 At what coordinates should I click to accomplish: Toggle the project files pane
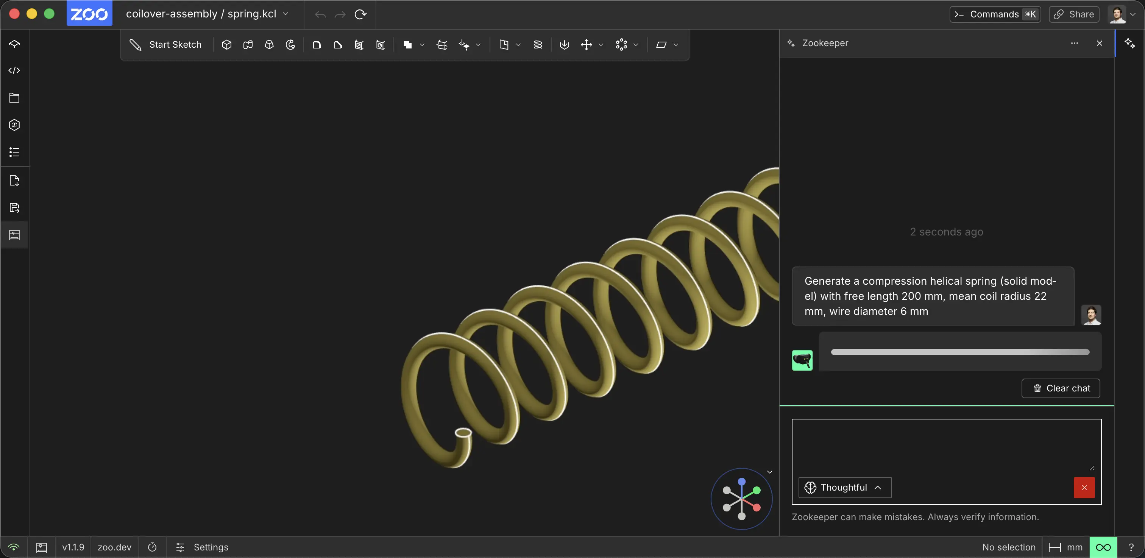(x=14, y=98)
